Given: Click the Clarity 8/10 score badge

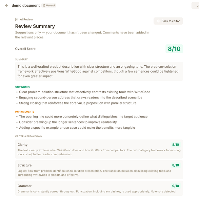Looking at the screenshot, I should (175, 145).
